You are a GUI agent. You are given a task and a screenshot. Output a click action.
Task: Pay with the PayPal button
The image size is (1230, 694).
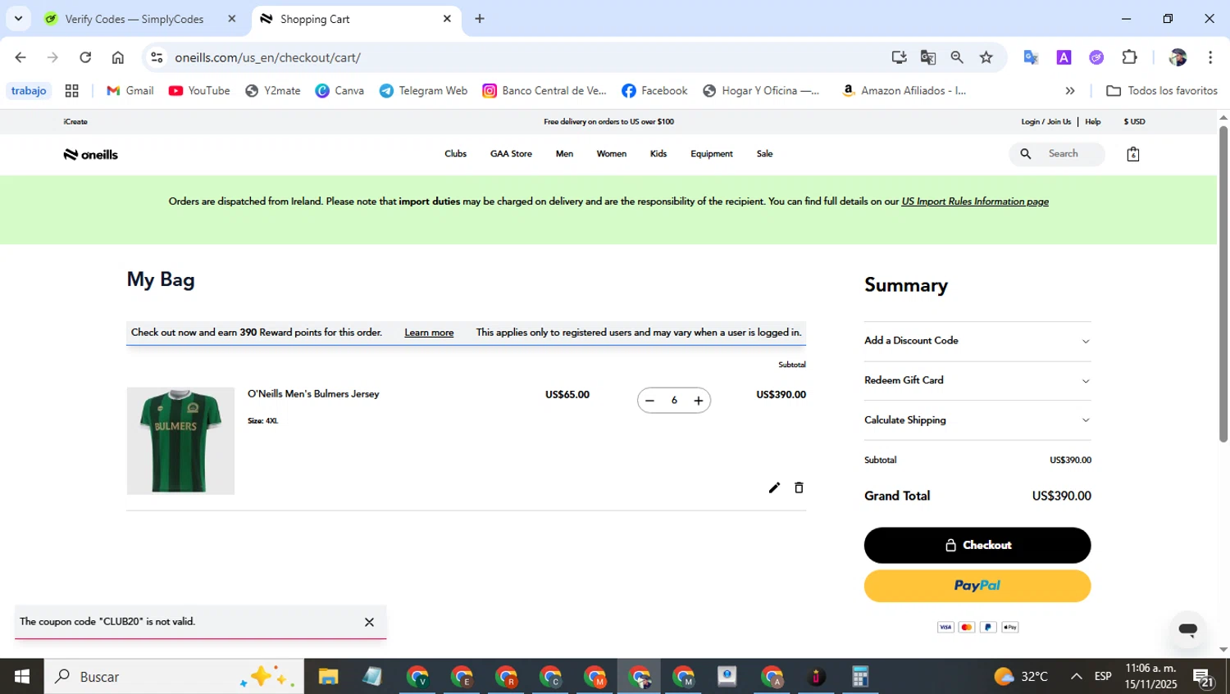pyautogui.click(x=977, y=586)
